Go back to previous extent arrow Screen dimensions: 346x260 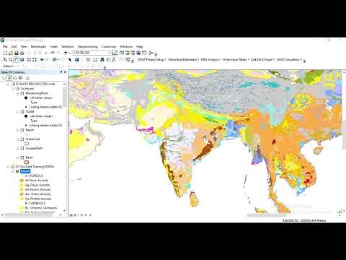click(42, 59)
